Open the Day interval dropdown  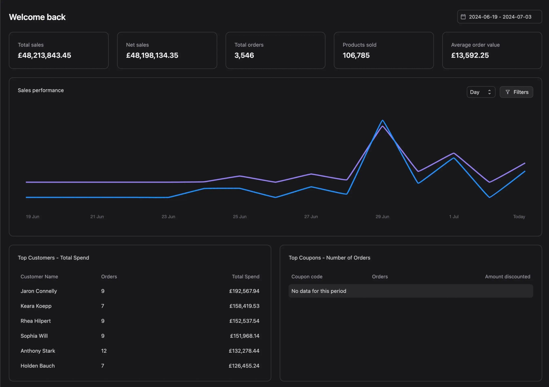(481, 92)
